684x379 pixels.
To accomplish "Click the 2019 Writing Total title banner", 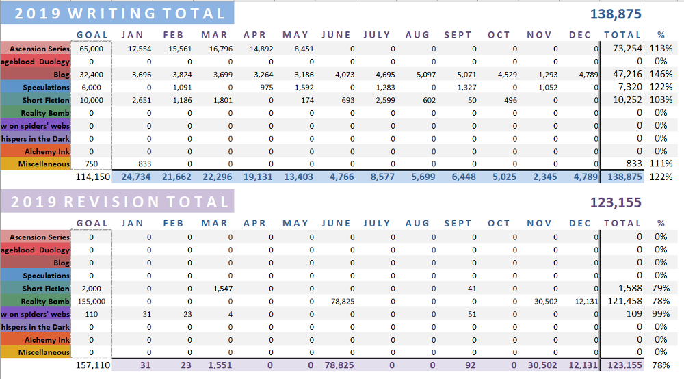I will 117,13.
